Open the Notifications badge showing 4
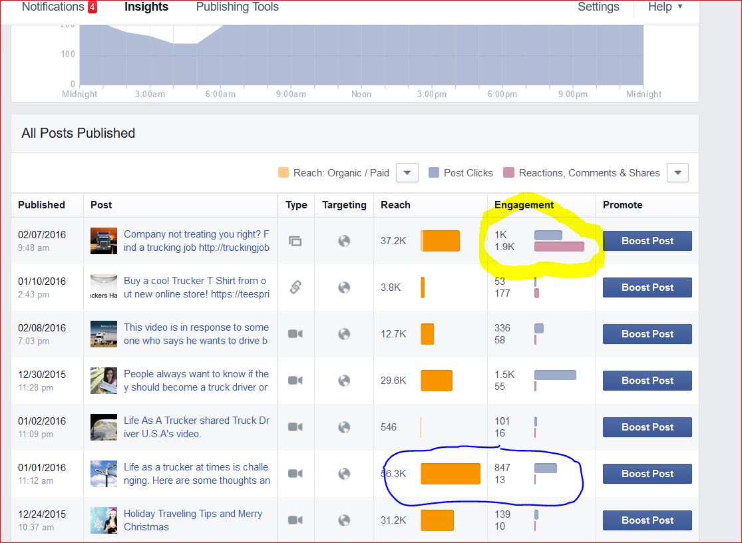 (93, 7)
